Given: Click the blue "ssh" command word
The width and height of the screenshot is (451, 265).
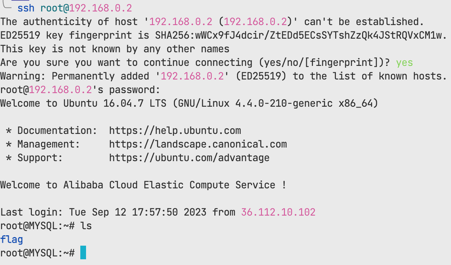Looking at the screenshot, I should click(26, 8).
